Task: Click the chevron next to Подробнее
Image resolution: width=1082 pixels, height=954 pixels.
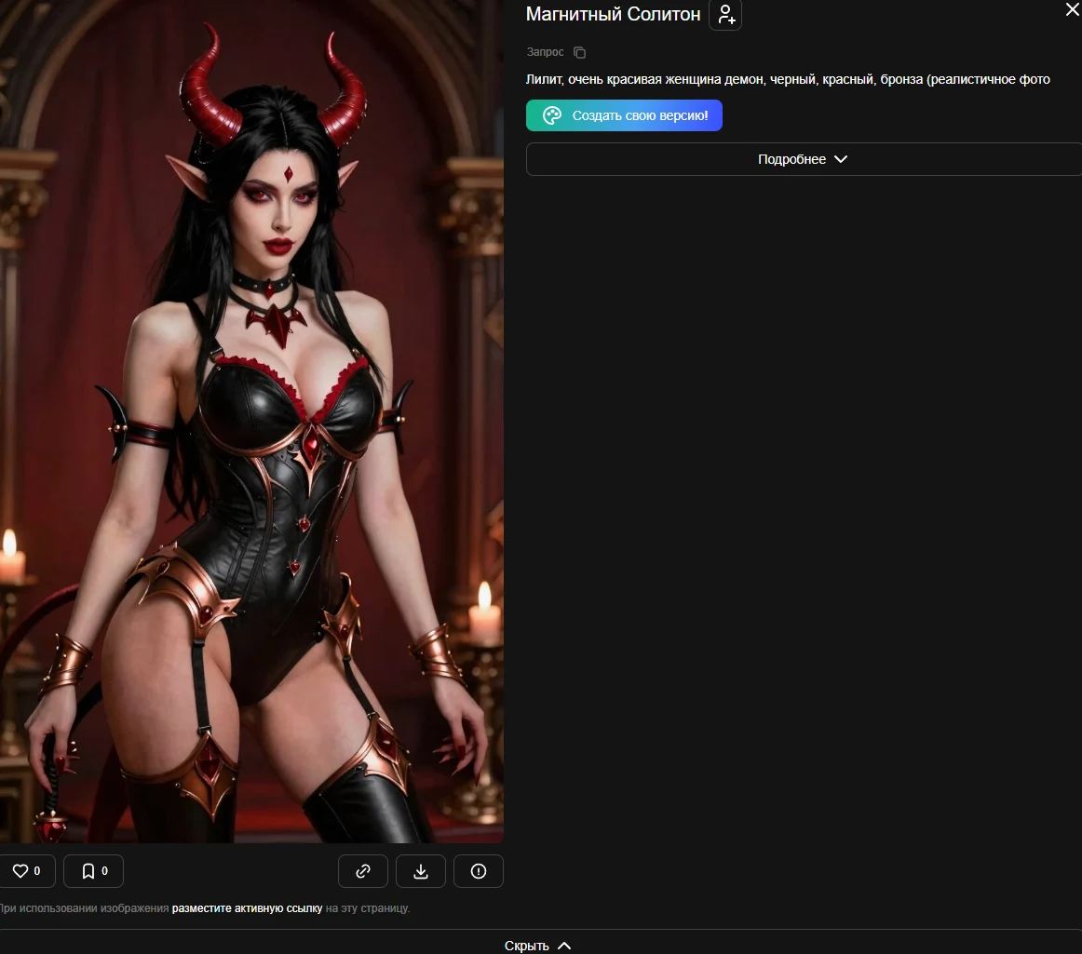Action: [841, 159]
